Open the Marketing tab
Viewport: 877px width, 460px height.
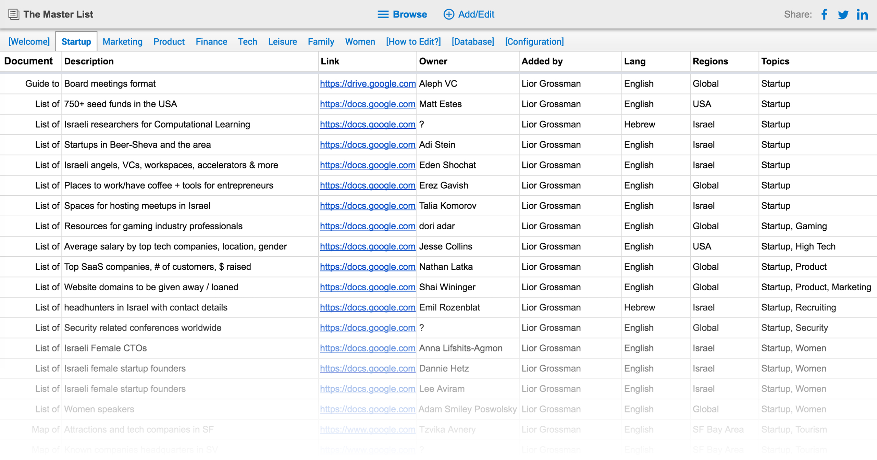[122, 42]
